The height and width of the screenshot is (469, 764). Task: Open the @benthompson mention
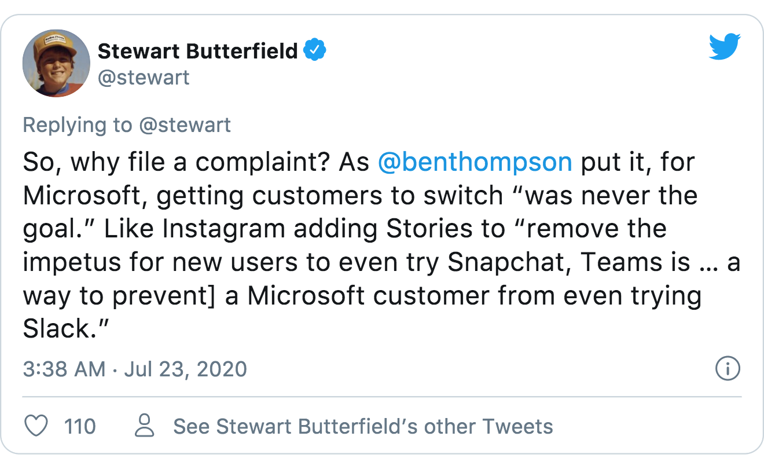click(475, 163)
